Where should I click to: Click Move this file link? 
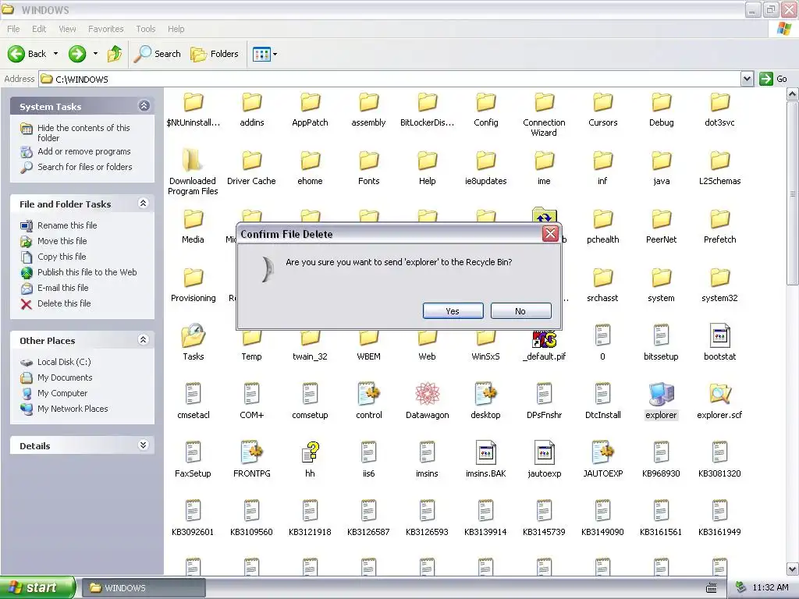(62, 240)
